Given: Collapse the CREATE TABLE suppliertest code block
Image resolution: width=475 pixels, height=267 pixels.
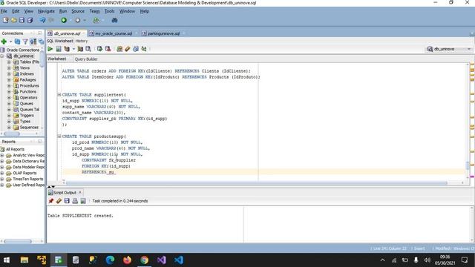Looking at the screenshot, I should point(59,94).
